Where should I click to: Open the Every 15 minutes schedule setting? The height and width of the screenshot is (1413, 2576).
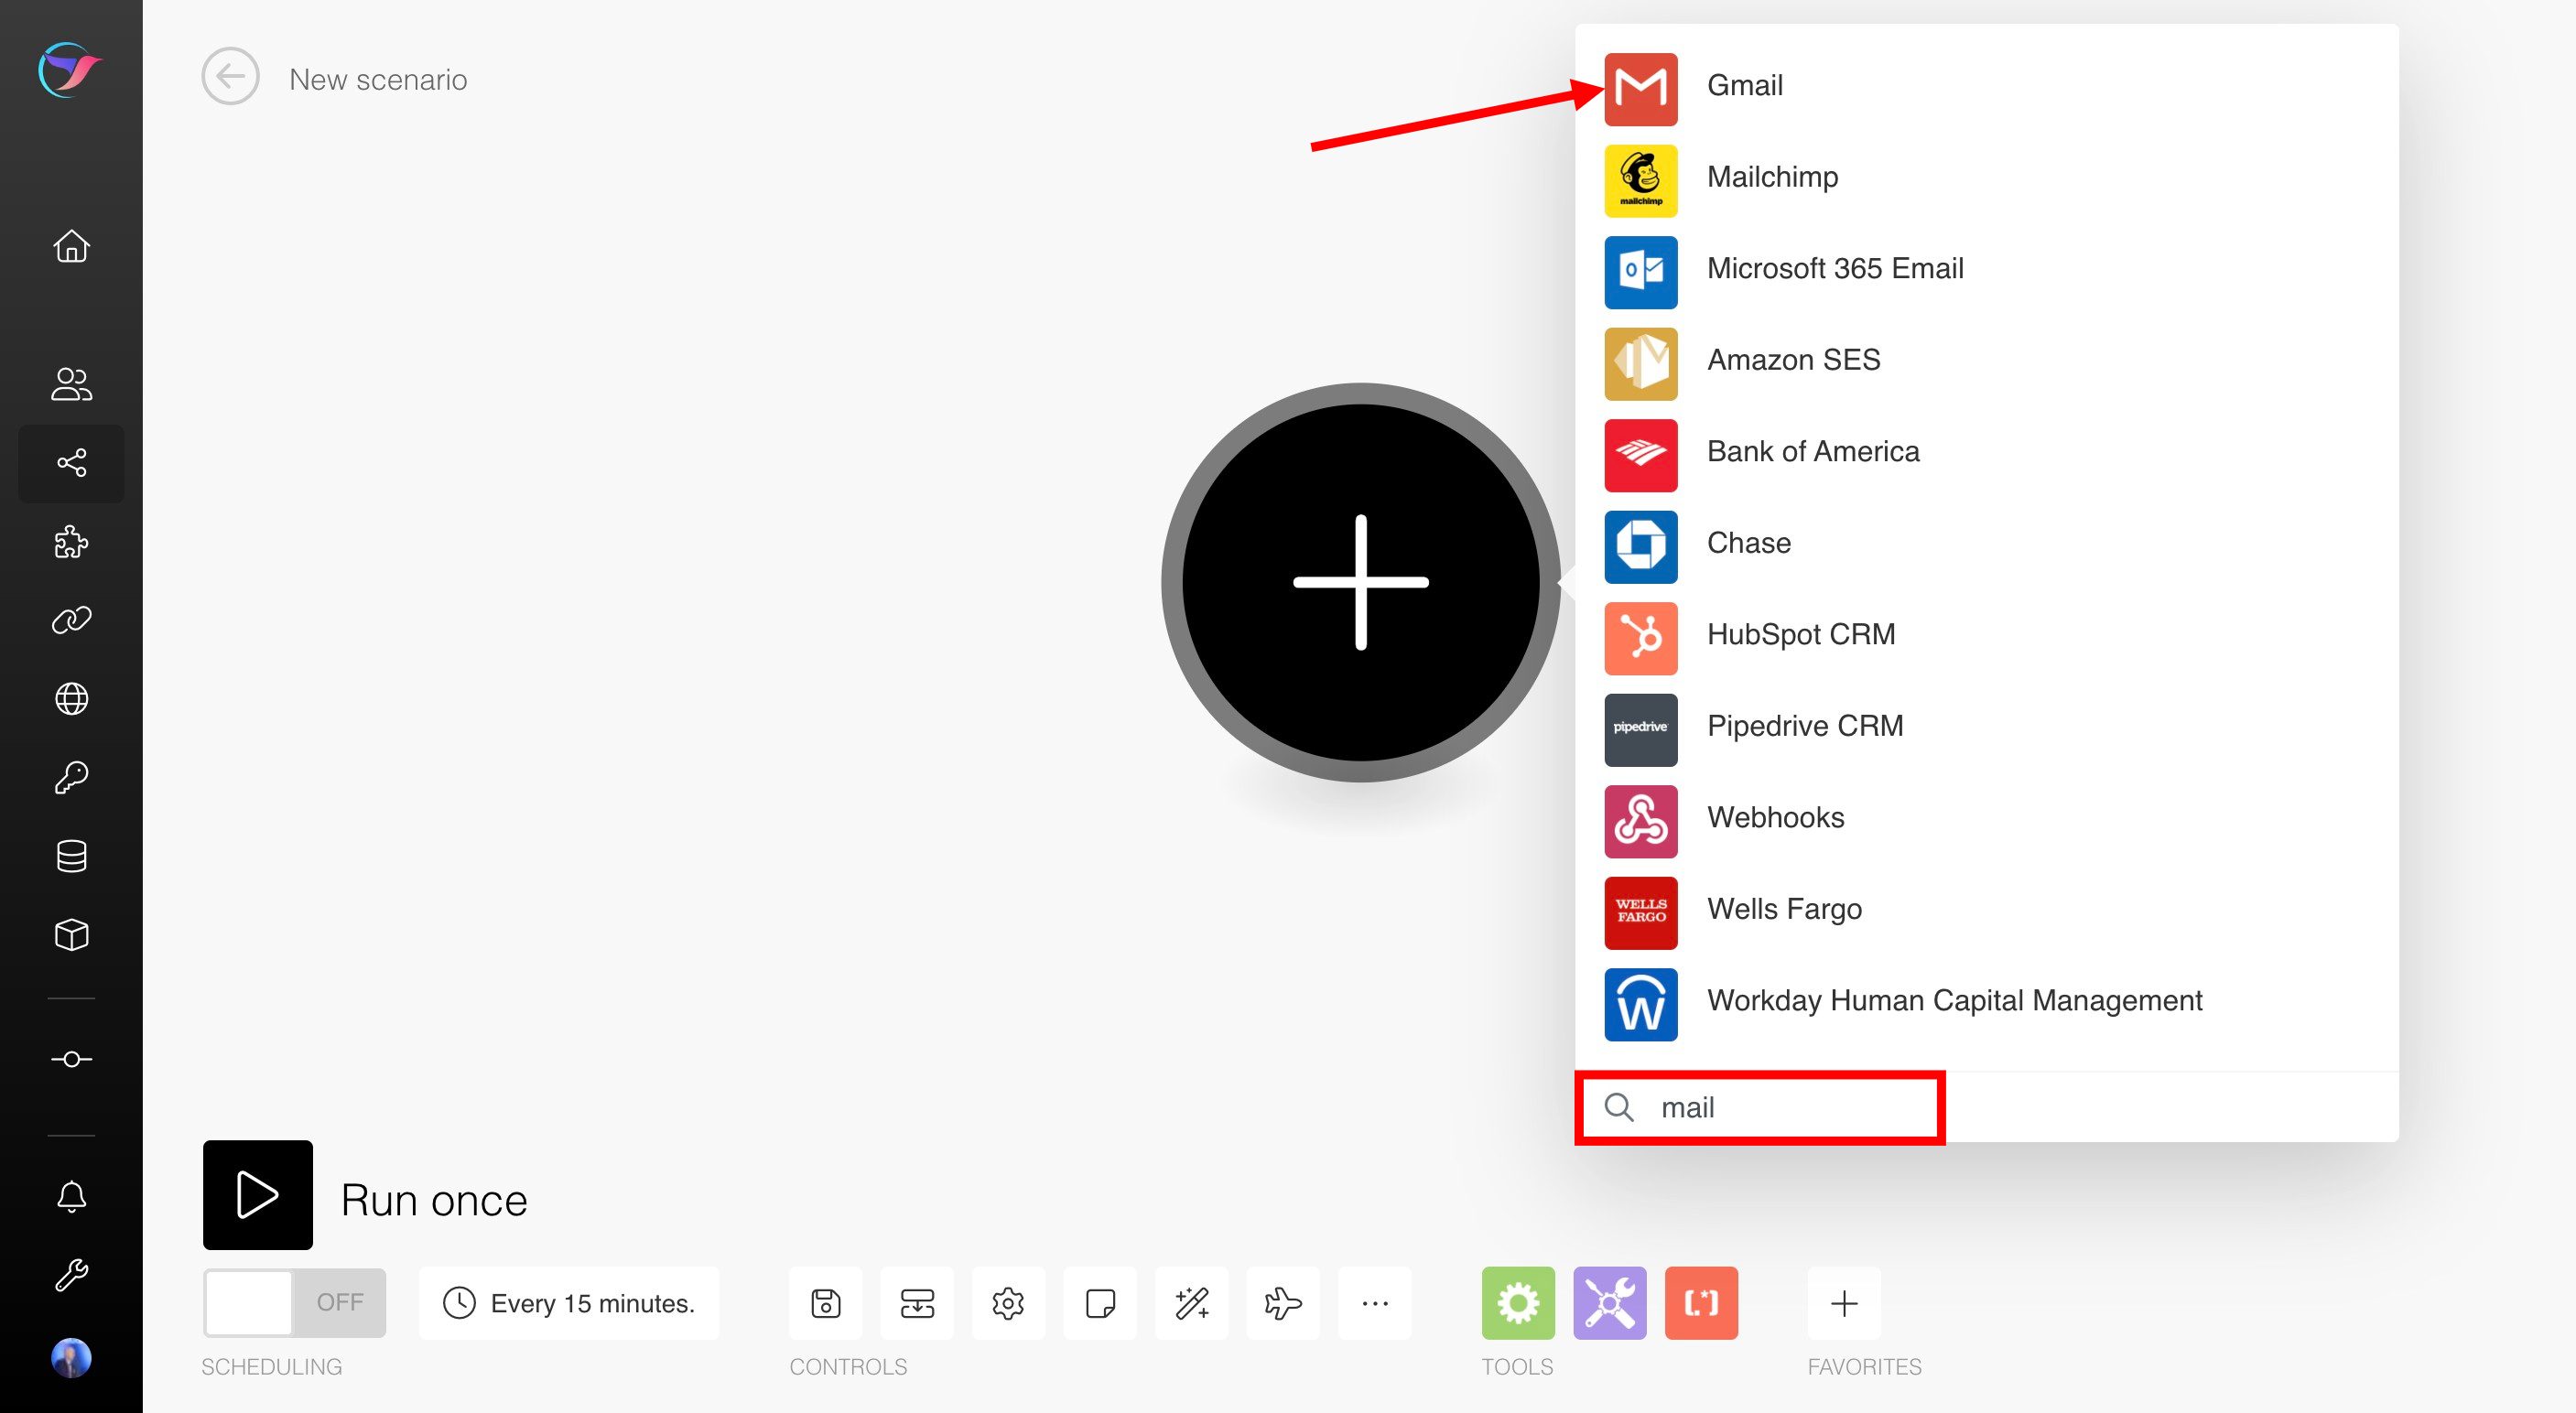[569, 1303]
